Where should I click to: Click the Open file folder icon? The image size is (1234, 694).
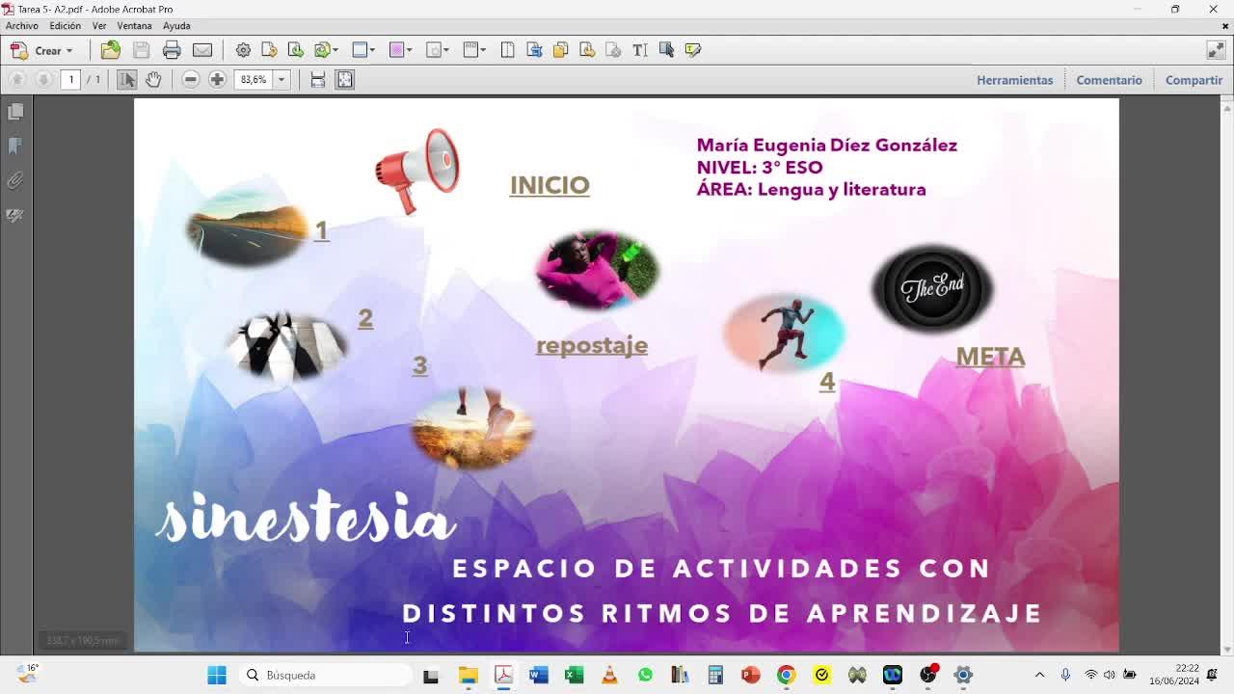point(110,50)
